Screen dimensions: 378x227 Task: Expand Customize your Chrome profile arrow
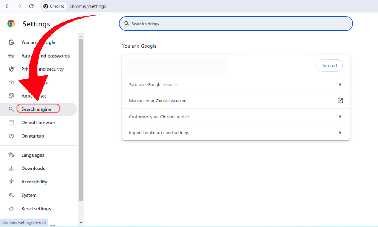click(340, 117)
